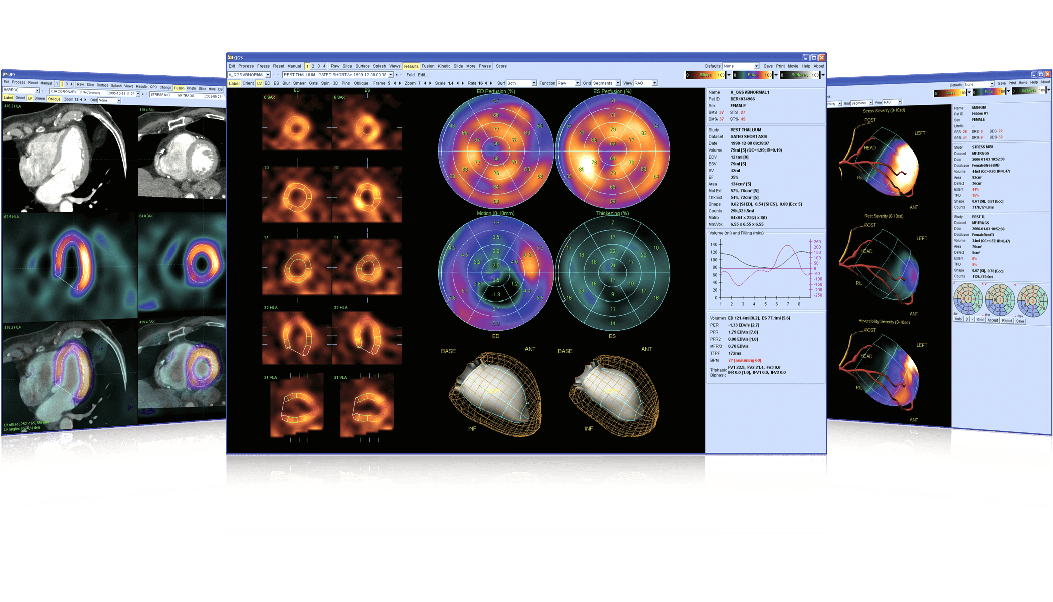Select the ED Perfusion polar map
Screen dimensions: 1053x602
[x=496, y=151]
